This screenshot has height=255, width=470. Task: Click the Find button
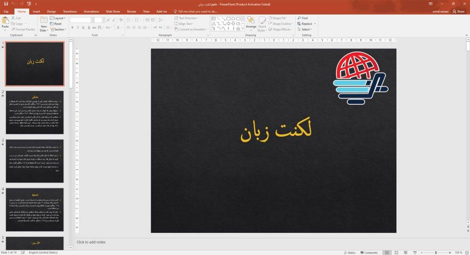coord(302,18)
